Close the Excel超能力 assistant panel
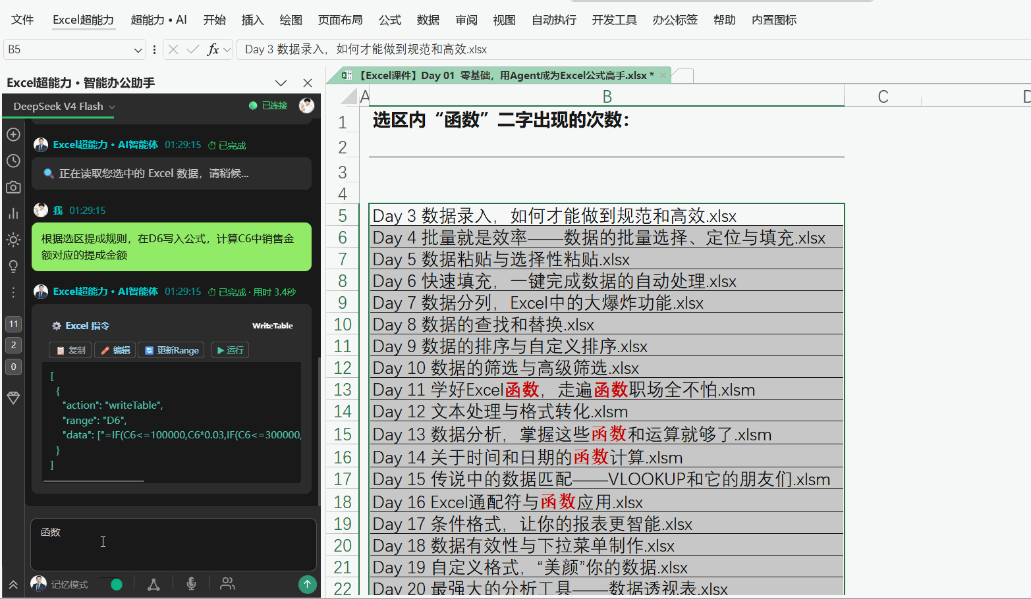The width and height of the screenshot is (1031, 599). pyautogui.click(x=307, y=83)
